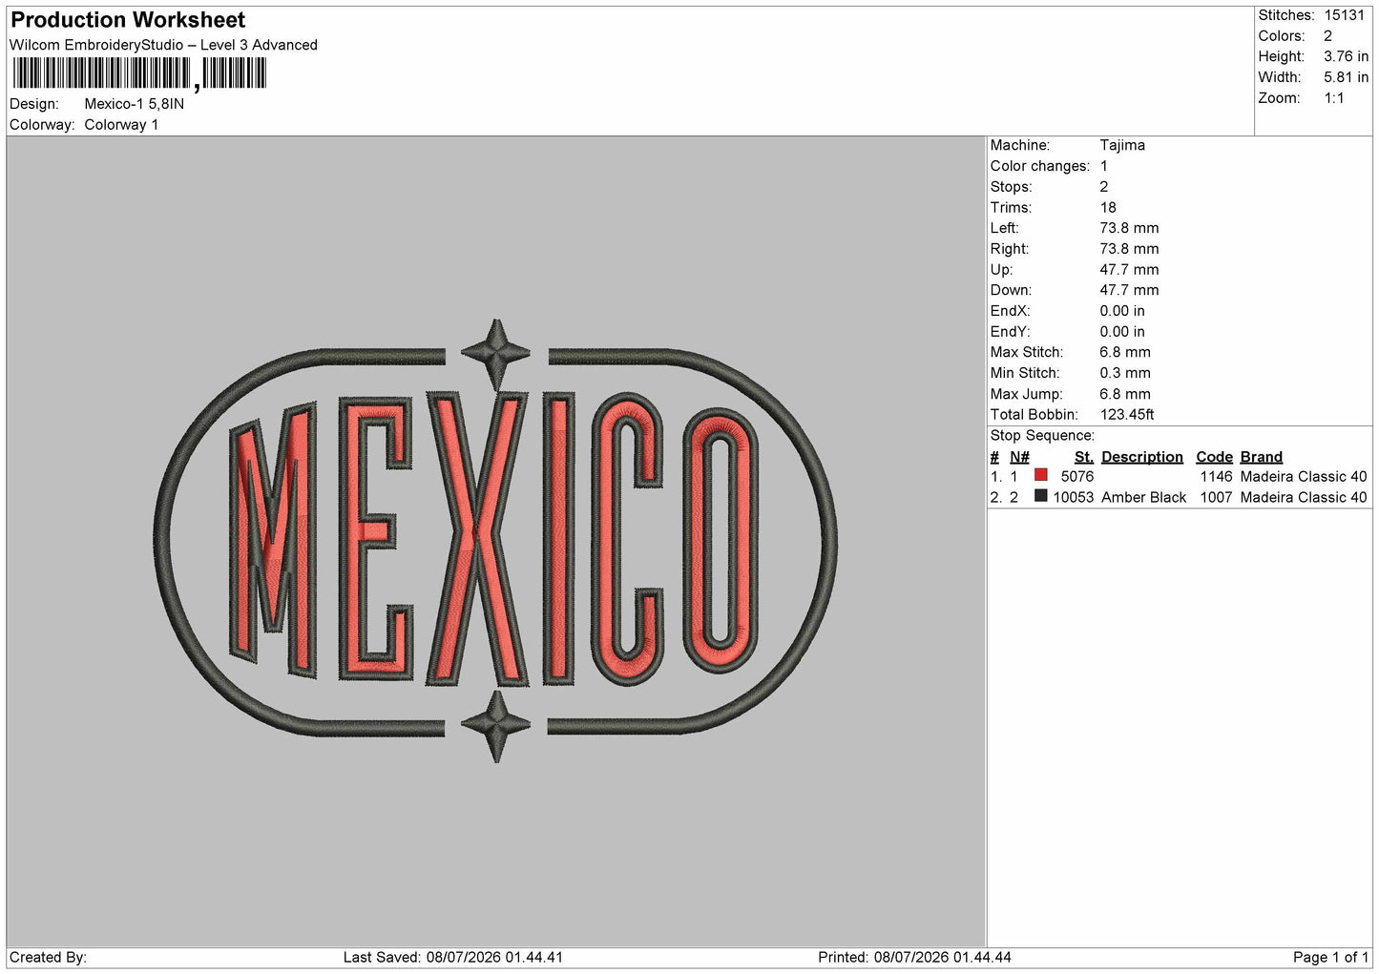The height and width of the screenshot is (974, 1379).
Task: Click the 'Colorway 1' value
Action: point(121,125)
